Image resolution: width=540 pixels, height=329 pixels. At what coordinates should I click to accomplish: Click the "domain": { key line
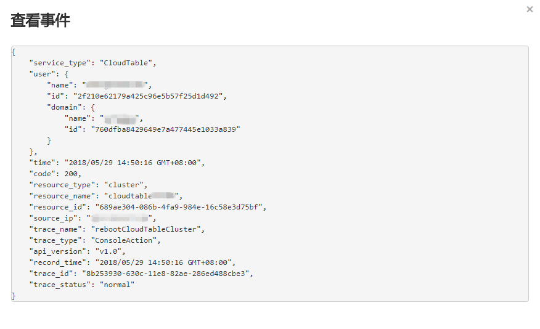point(71,107)
